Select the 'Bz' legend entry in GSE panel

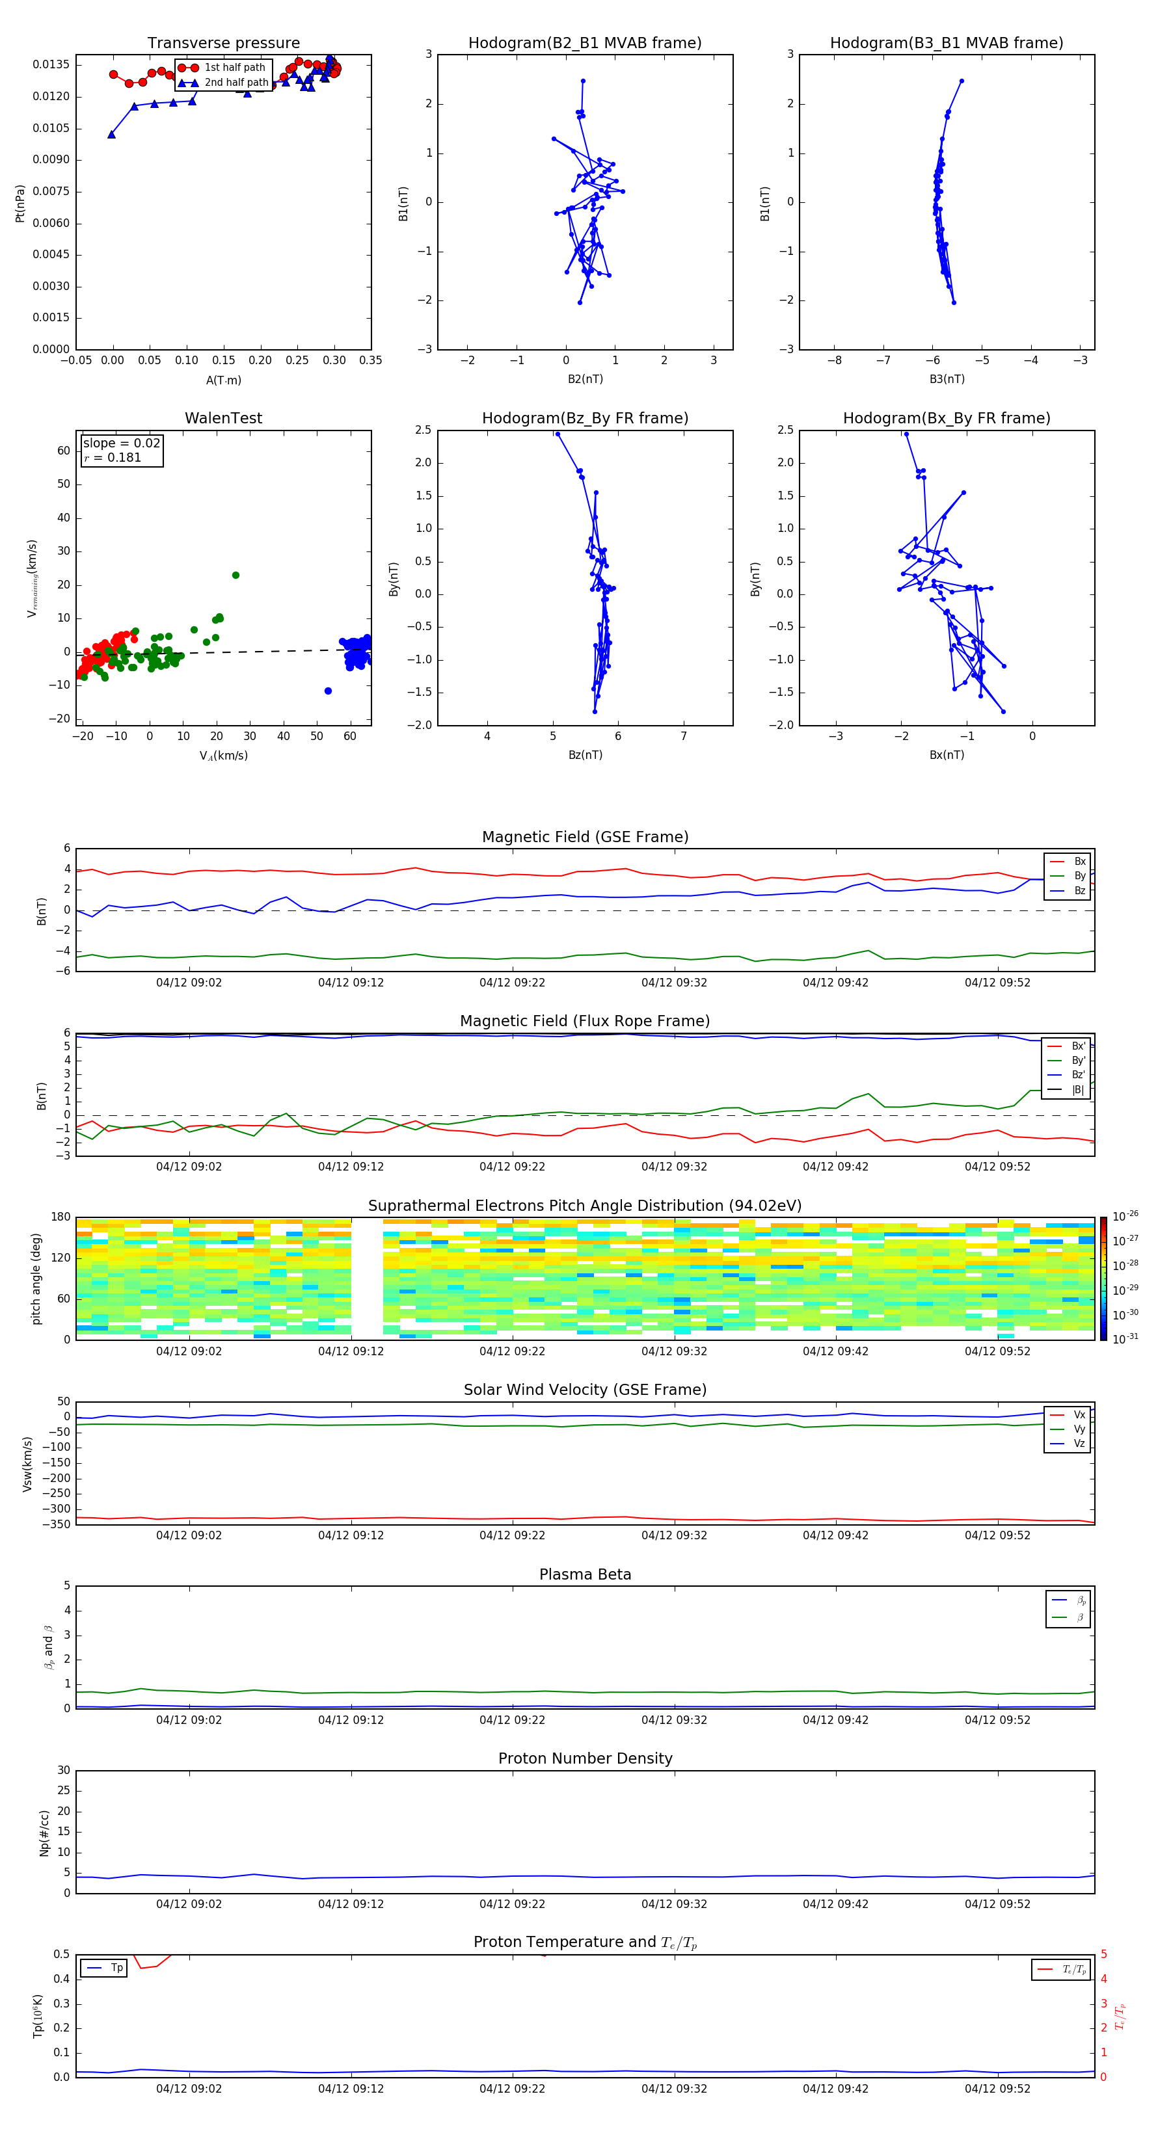click(1068, 892)
